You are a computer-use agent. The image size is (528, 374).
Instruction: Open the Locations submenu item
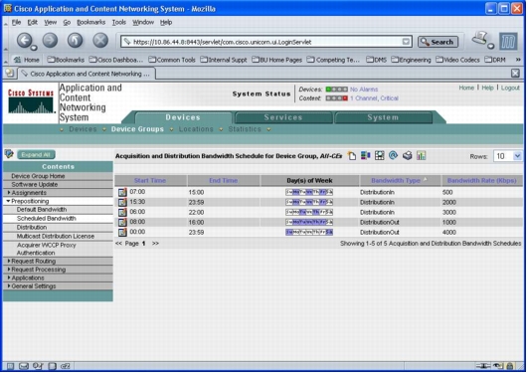point(196,129)
